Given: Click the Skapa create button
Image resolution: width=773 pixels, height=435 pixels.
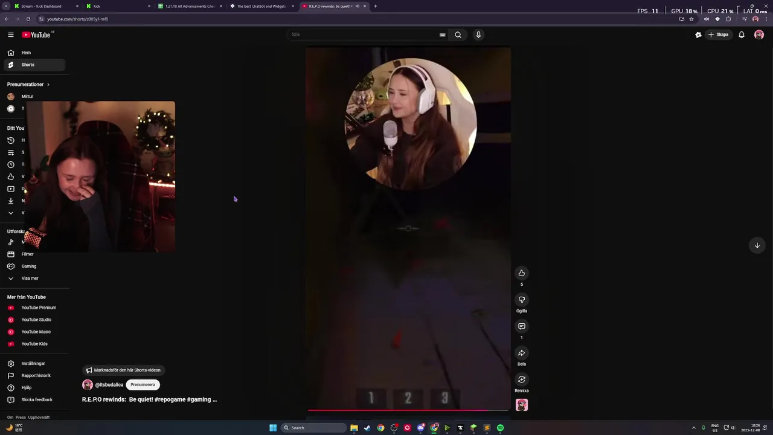Looking at the screenshot, I should pos(719,34).
